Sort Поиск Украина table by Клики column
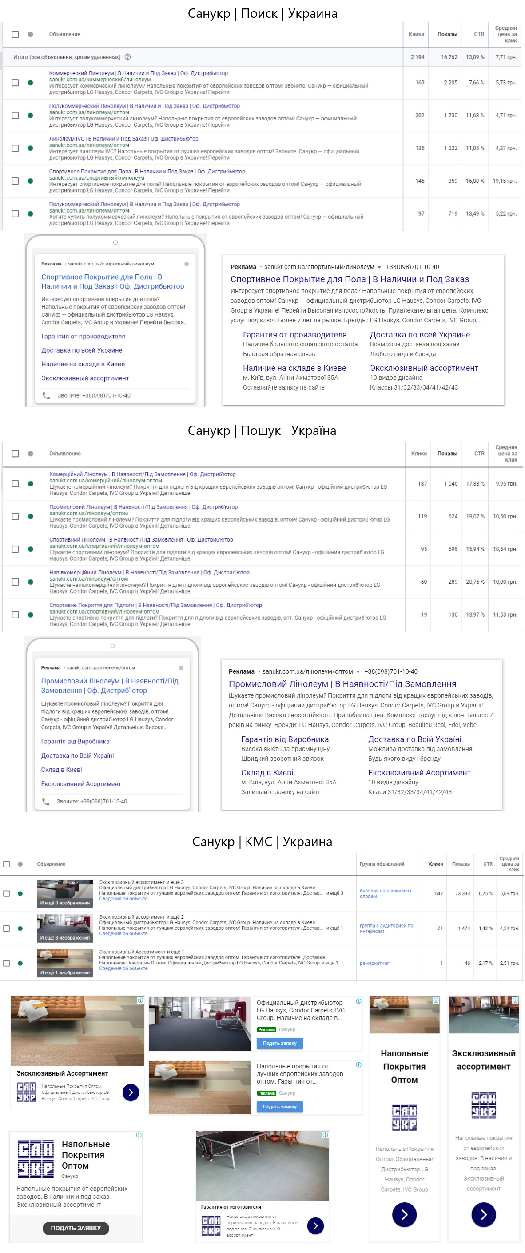Viewport: 525px width, 1253px height. (x=416, y=35)
